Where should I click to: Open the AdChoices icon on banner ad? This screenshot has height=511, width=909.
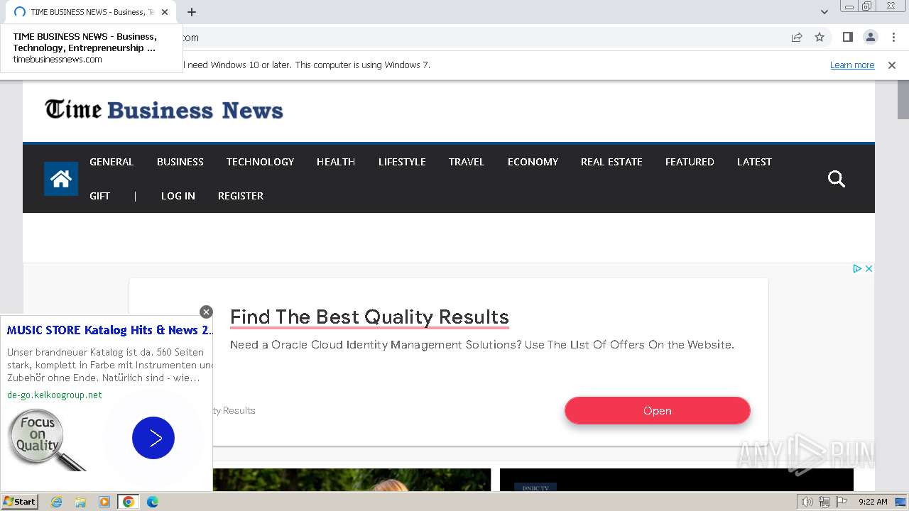pos(857,268)
